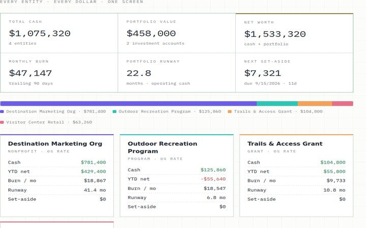Viewport: 366px width, 228px height.
Task: Click Outdoor Recreation Program burn $18,547
Action: tap(215, 188)
